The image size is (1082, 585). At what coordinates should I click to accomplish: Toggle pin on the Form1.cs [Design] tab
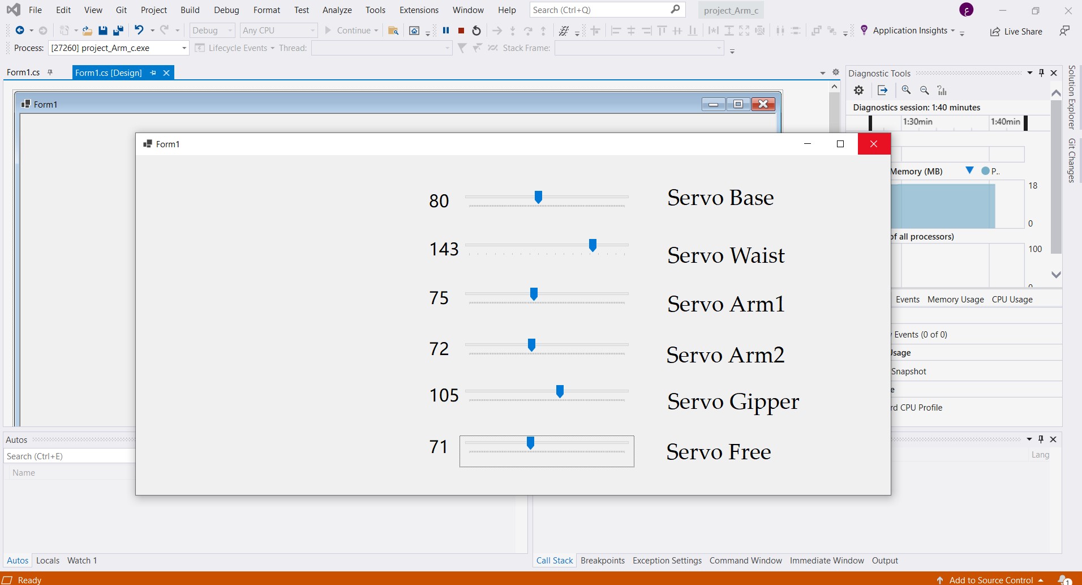153,72
